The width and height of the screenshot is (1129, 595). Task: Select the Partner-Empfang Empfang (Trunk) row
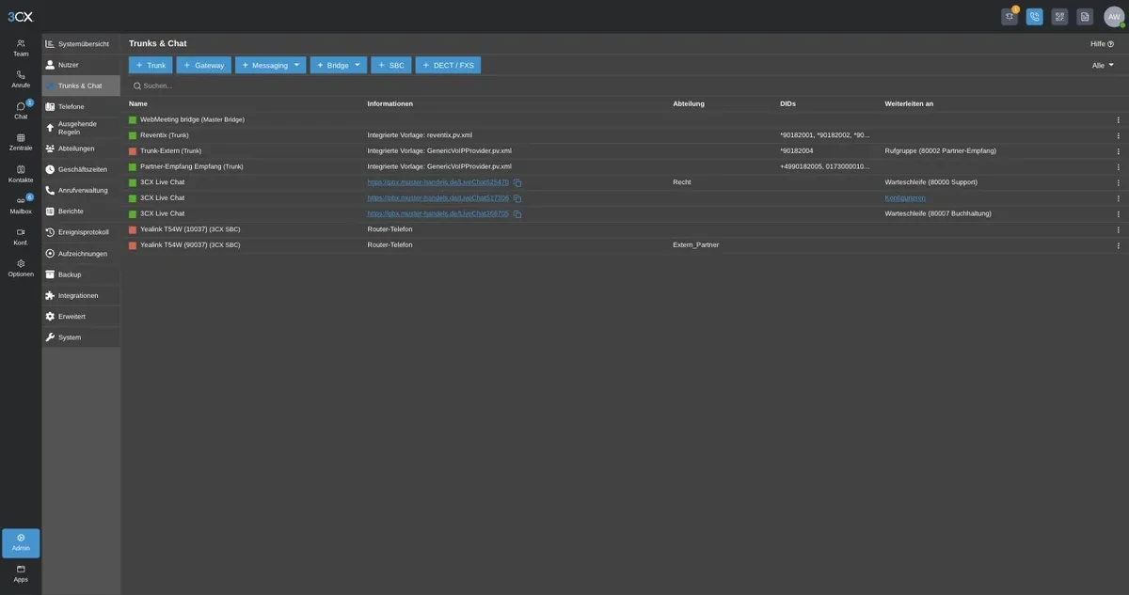point(625,166)
